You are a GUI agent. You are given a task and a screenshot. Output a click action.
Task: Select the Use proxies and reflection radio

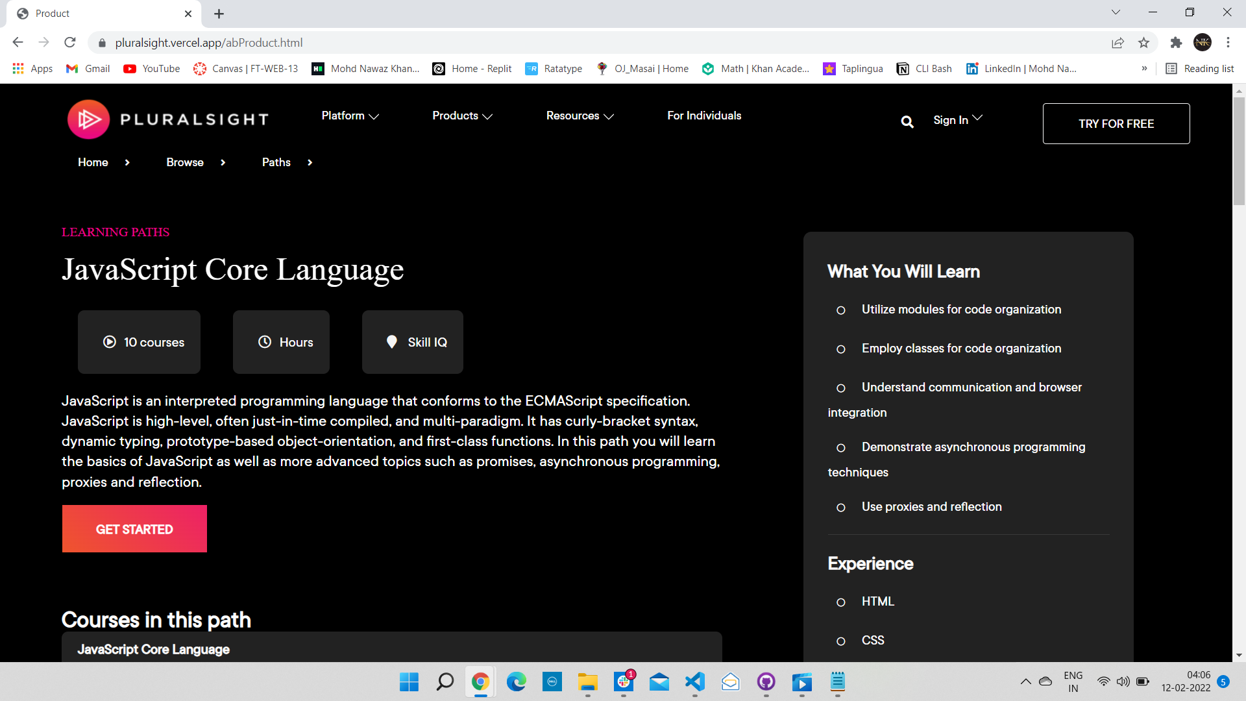(841, 508)
